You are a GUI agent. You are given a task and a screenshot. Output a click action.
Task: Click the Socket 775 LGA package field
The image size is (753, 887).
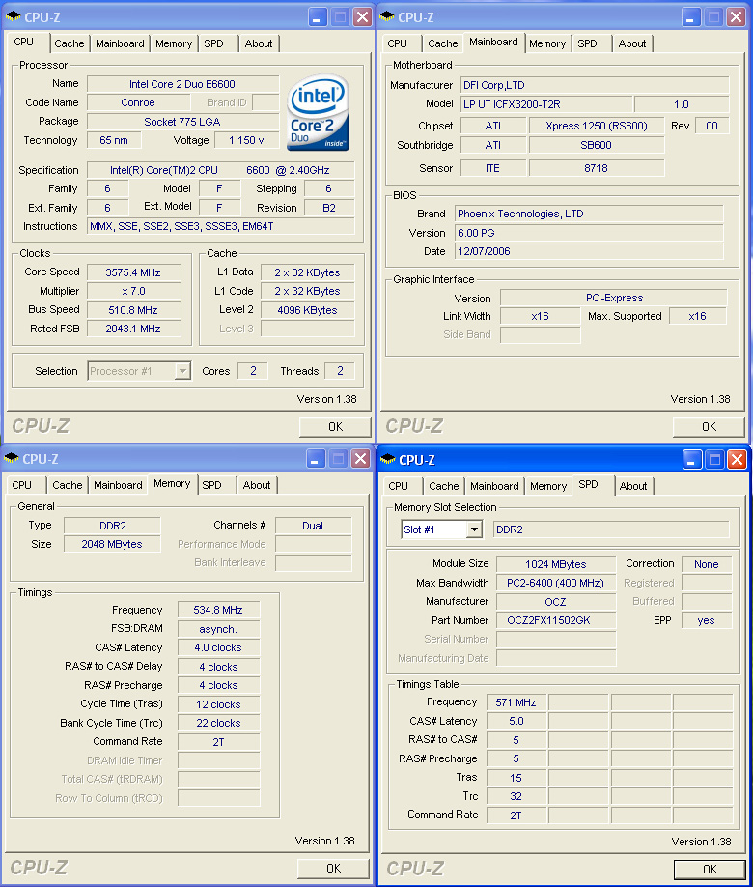click(x=182, y=122)
